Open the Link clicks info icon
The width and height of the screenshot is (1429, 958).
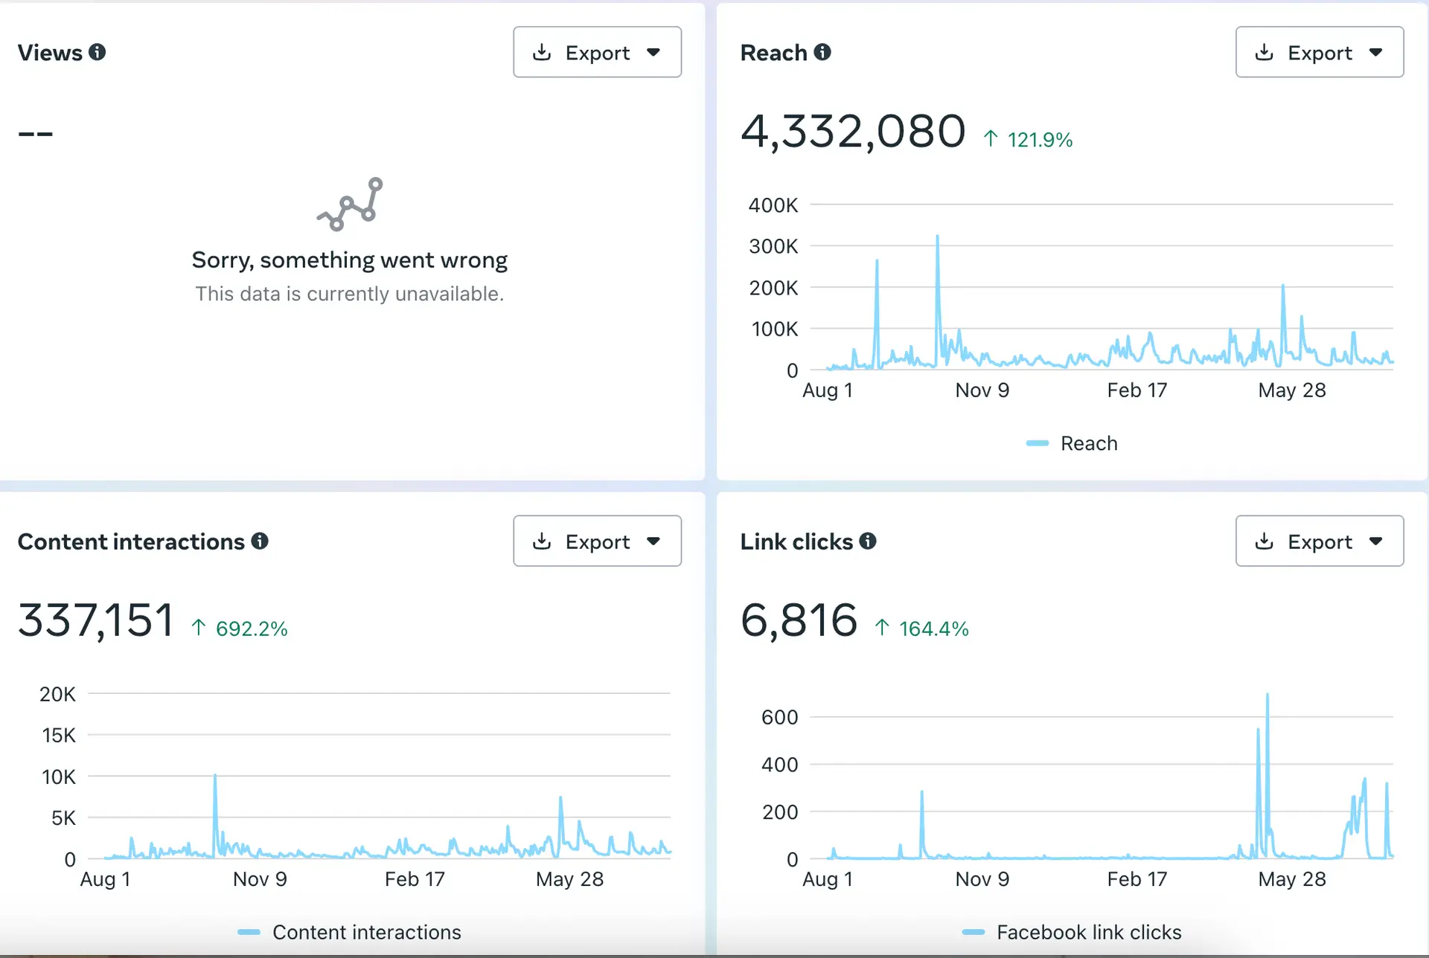click(868, 541)
